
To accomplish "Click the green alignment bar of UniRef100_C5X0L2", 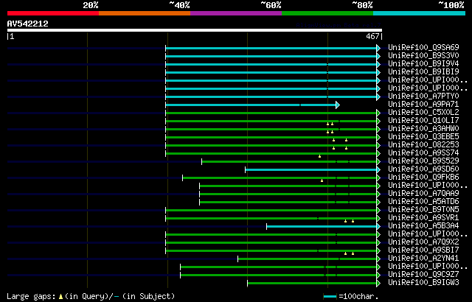I will click(271, 113).
